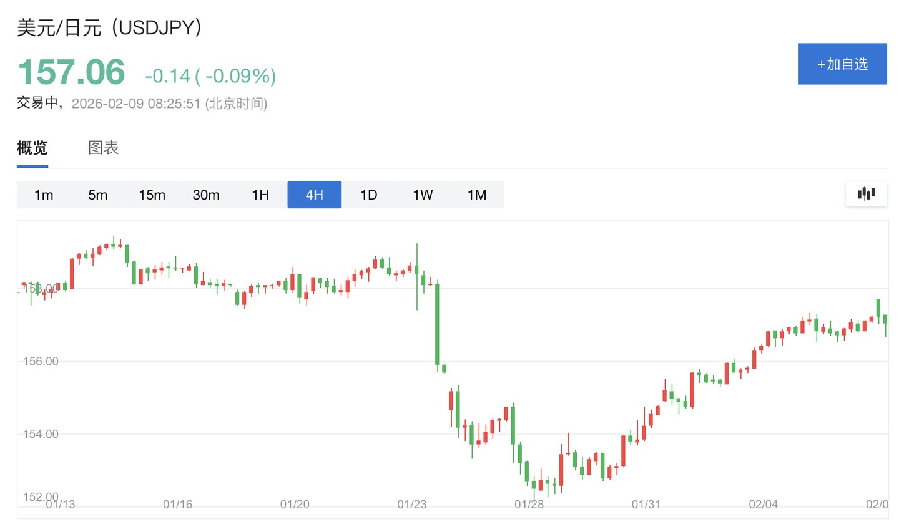
Task: Click the 美元/日元 (USDJPY) title
Action: 109,27
